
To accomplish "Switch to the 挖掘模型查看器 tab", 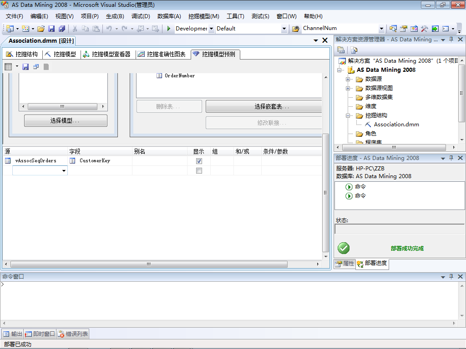I will click(107, 54).
